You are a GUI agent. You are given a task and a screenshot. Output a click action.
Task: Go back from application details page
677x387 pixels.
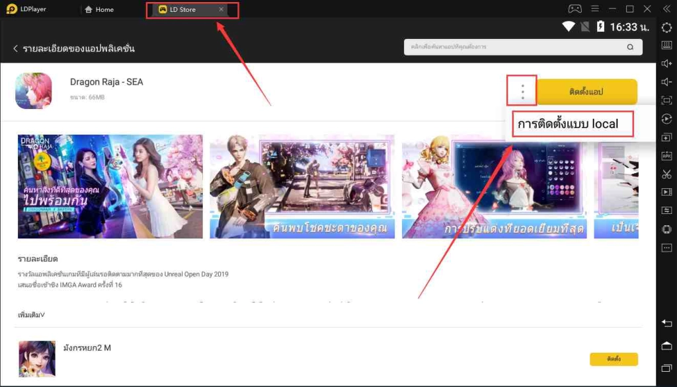(x=16, y=48)
